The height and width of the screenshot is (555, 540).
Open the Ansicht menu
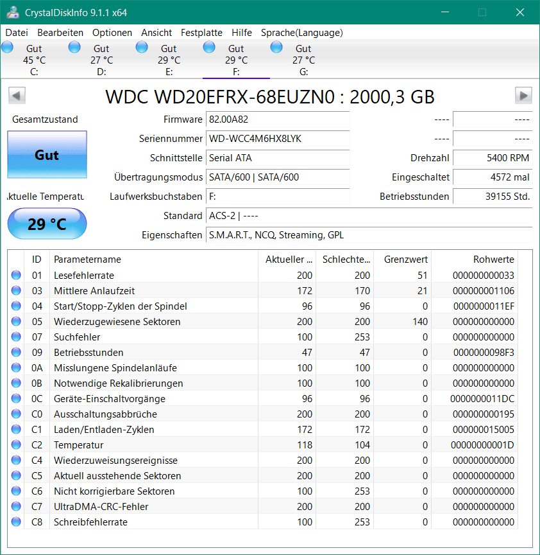click(156, 33)
